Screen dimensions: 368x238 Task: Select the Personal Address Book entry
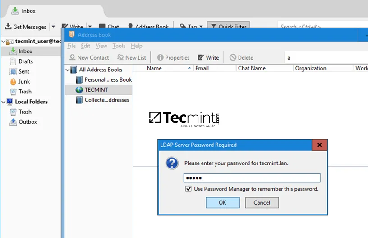click(108, 79)
